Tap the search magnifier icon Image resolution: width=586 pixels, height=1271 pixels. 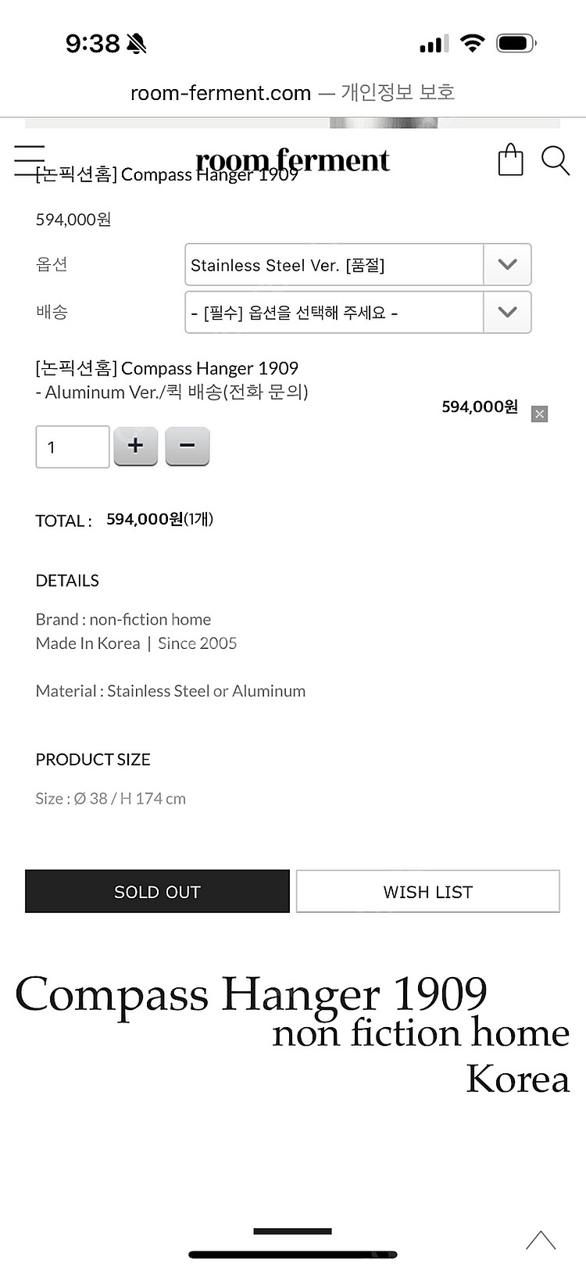555,160
